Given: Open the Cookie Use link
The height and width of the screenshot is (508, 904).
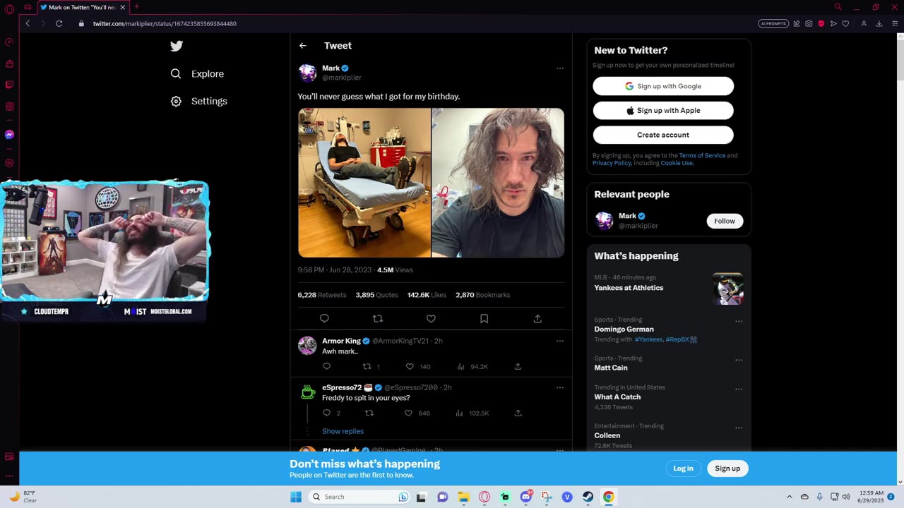Looking at the screenshot, I should (x=677, y=163).
